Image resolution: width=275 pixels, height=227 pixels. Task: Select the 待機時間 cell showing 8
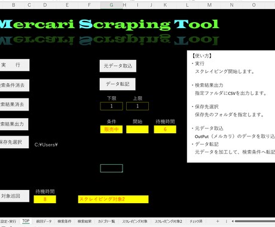(45, 199)
